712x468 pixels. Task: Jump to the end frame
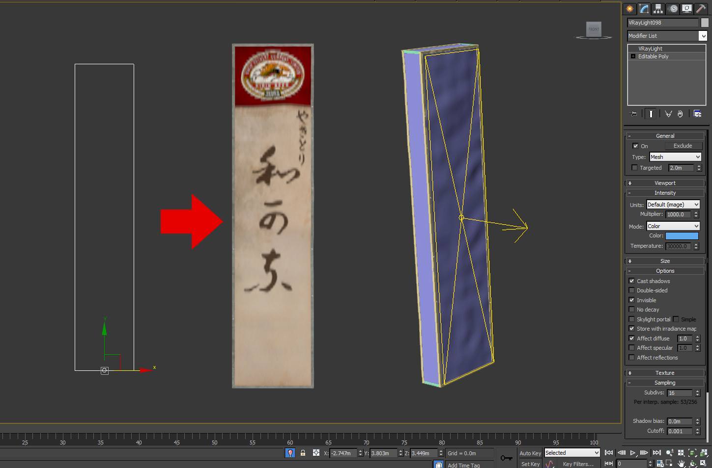(x=656, y=453)
